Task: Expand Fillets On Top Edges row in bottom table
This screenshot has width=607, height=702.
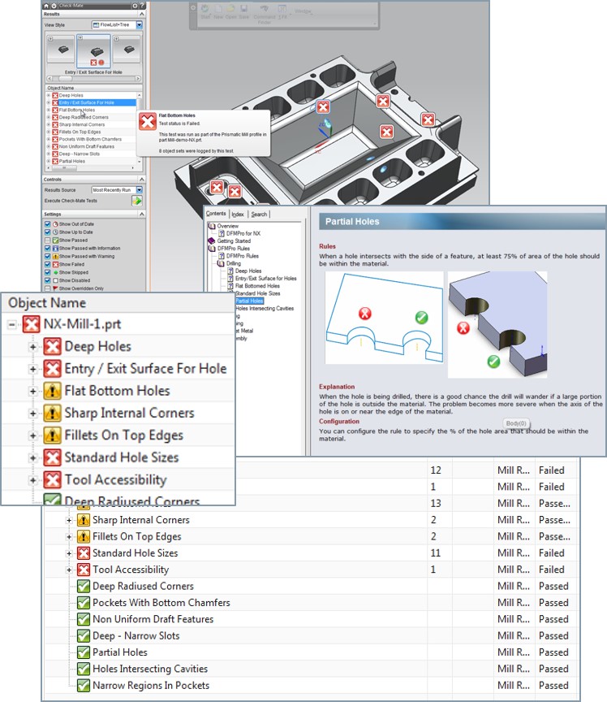Action: [69, 537]
